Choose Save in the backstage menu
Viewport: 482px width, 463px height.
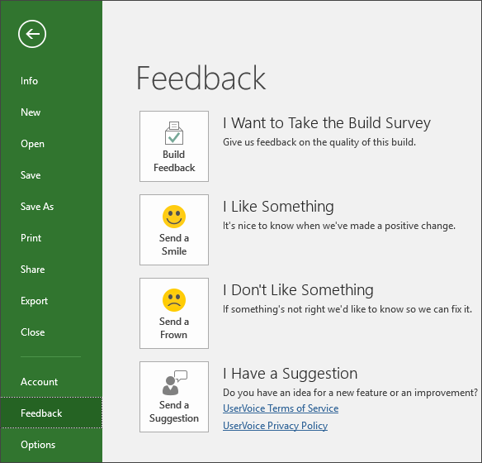(31, 175)
